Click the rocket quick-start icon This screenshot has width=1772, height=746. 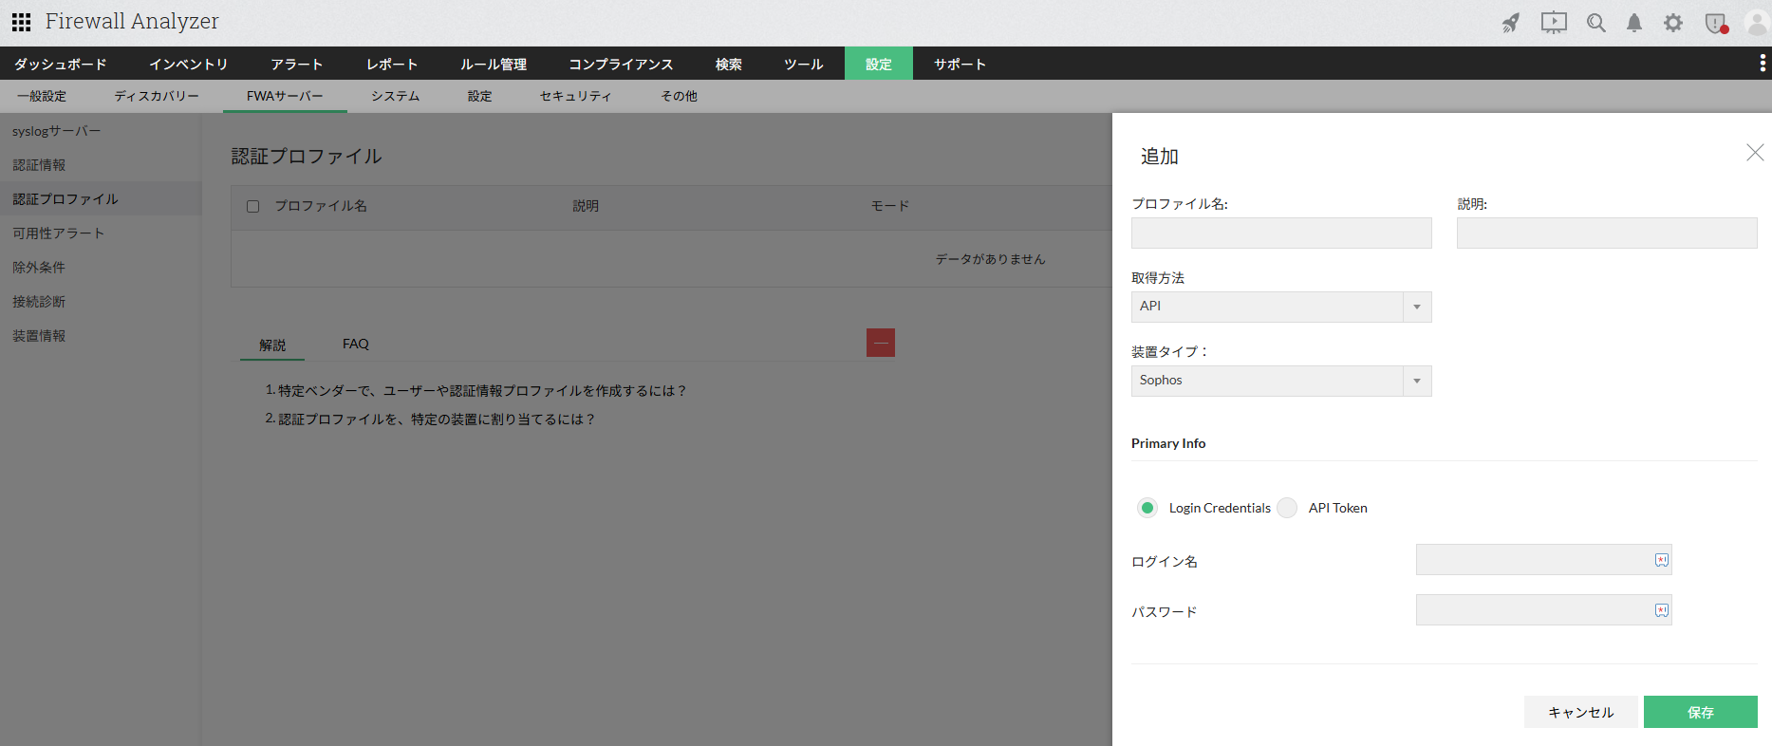[x=1510, y=23]
